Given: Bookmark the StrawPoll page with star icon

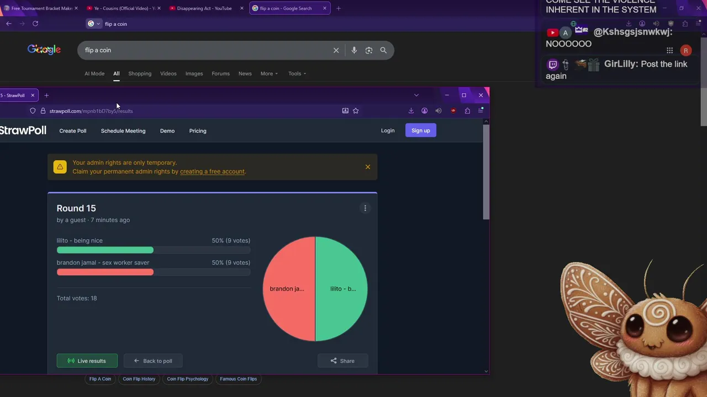Looking at the screenshot, I should 356,111.
